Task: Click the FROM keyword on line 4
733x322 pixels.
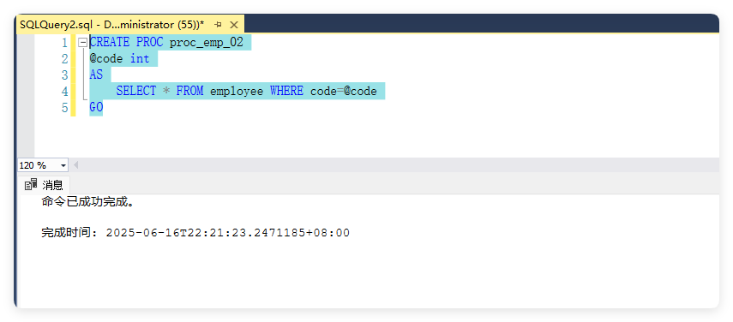Action: coord(189,91)
